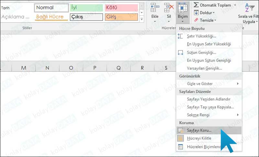259x157 pixels.
Task: Expand the Sekme Rengi submenu arrow
Action: (238, 115)
